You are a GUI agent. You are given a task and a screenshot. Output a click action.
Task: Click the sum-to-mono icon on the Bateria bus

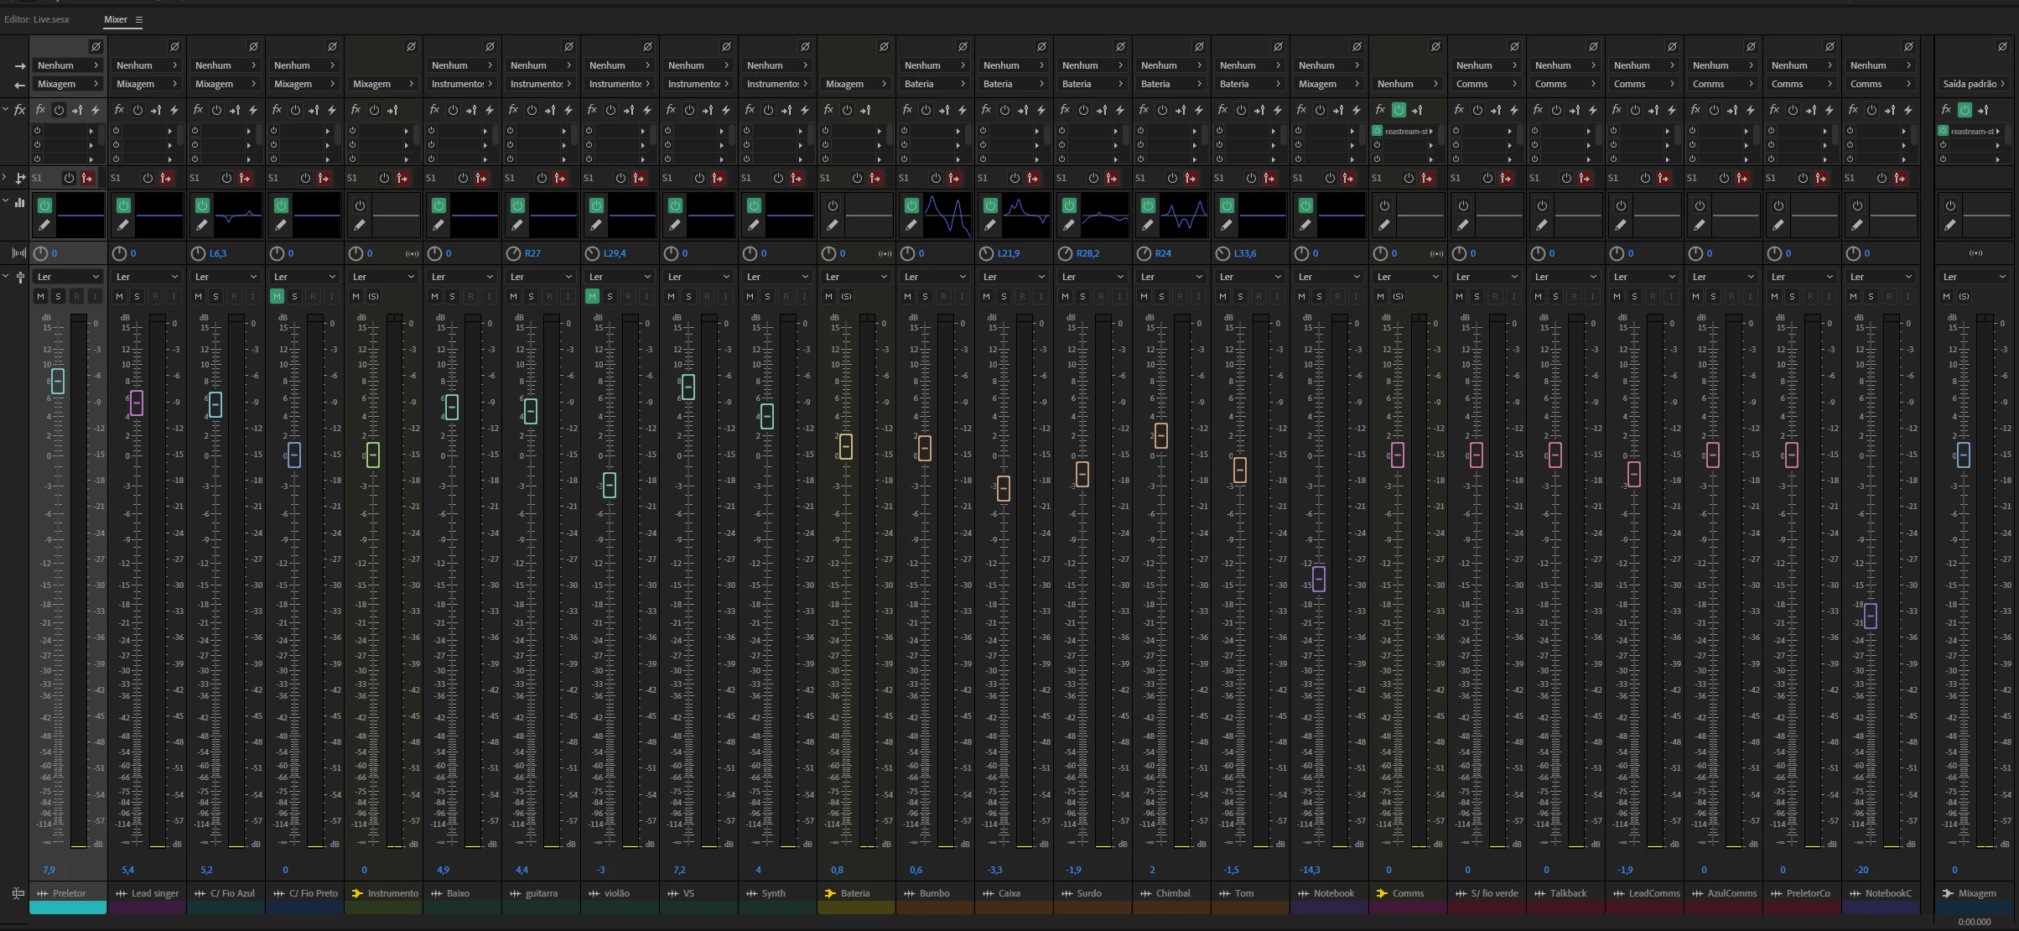[x=885, y=253]
